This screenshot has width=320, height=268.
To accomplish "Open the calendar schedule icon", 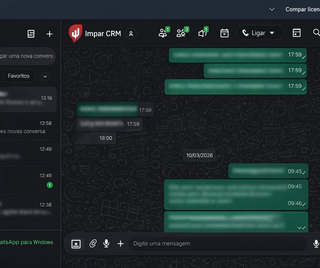I will pyautogui.click(x=225, y=33).
